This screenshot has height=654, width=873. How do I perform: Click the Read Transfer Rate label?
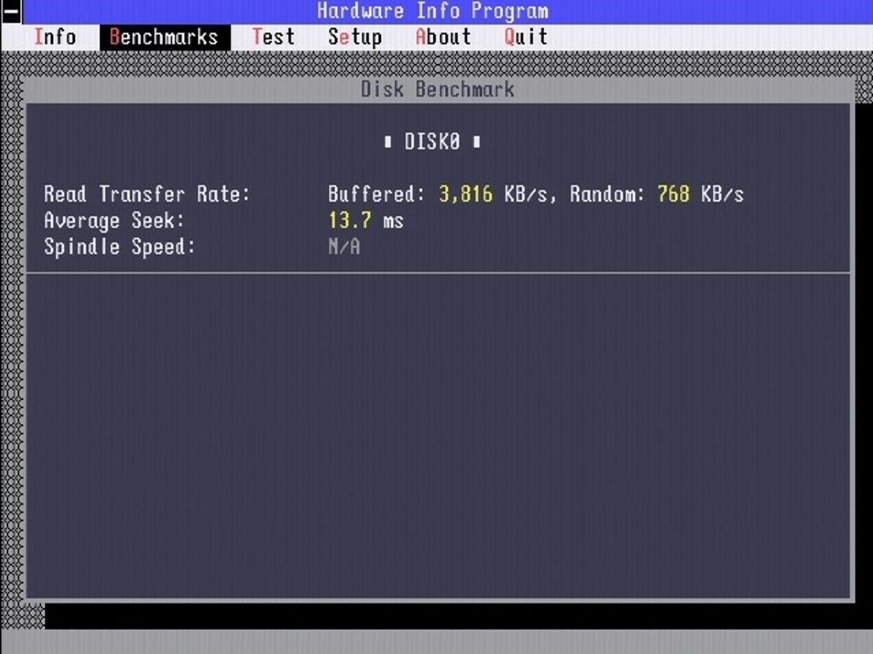[x=147, y=194]
